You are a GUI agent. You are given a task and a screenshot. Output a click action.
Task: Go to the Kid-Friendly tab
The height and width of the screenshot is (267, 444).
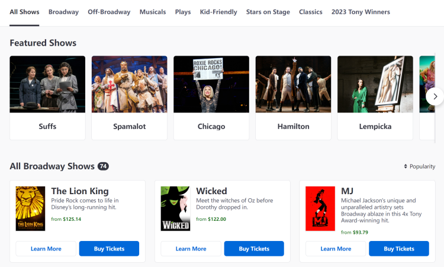click(218, 12)
